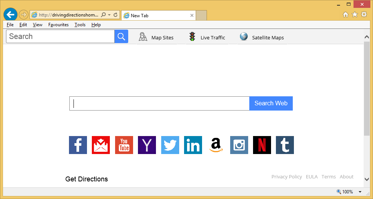This screenshot has height=199, width=373.
Task: Go to the browser Home icon
Action: coord(345,15)
